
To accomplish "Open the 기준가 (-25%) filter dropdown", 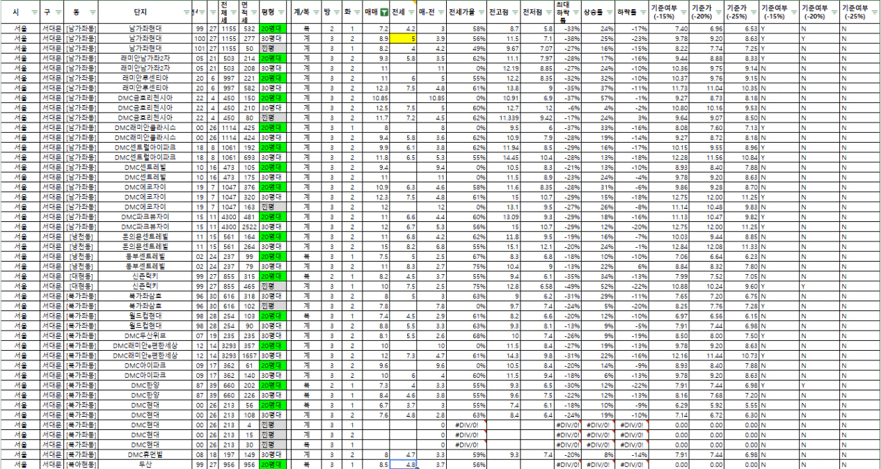I will (x=753, y=13).
